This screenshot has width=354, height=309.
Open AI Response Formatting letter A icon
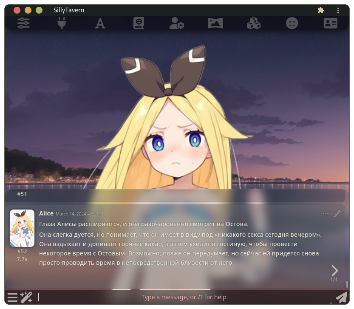100,23
